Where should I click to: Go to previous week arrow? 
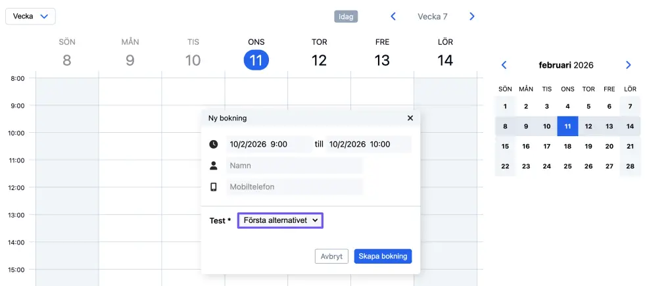click(393, 16)
